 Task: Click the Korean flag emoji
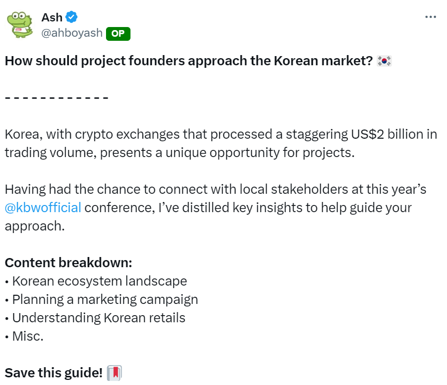tap(384, 61)
